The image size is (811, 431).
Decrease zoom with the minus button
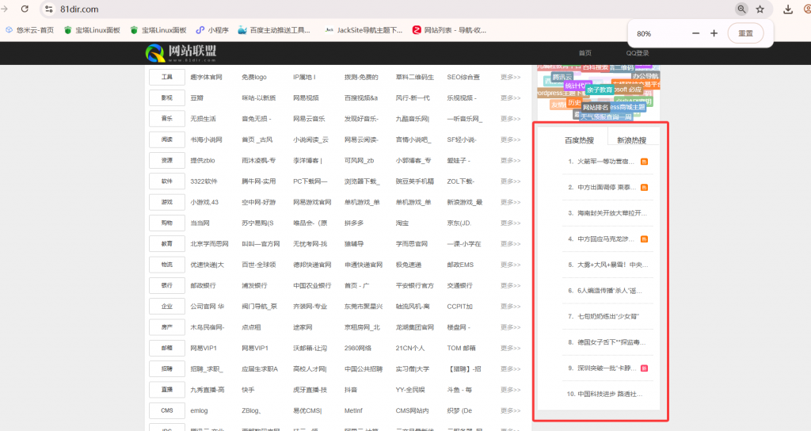click(x=695, y=33)
